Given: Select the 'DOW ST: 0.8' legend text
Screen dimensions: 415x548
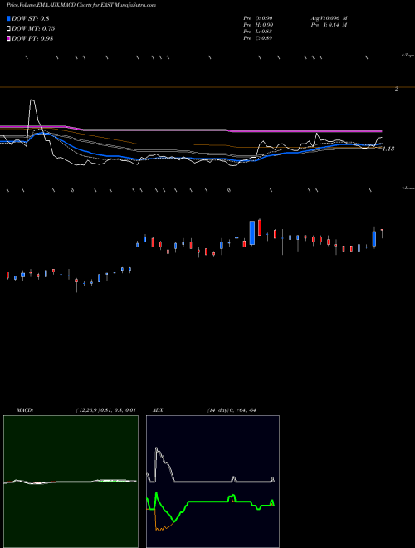Looking at the screenshot, I should click(31, 18).
